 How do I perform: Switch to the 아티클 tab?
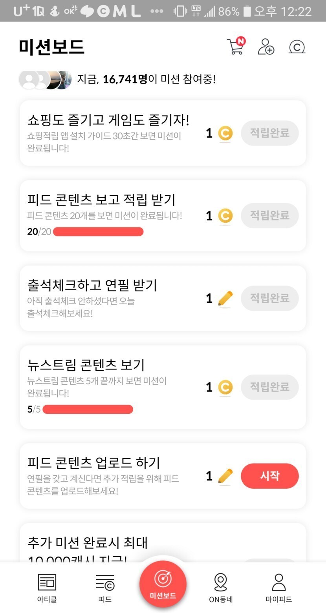point(47,588)
